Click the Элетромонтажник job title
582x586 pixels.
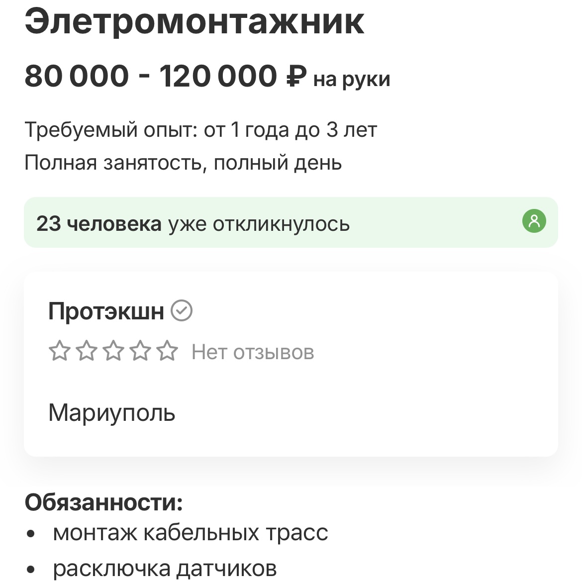pos(194,22)
